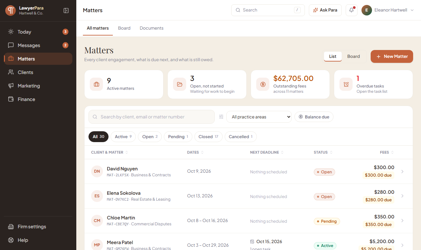Select the All 30 filter chip
The height and width of the screenshot is (250, 421).
[x=98, y=137]
